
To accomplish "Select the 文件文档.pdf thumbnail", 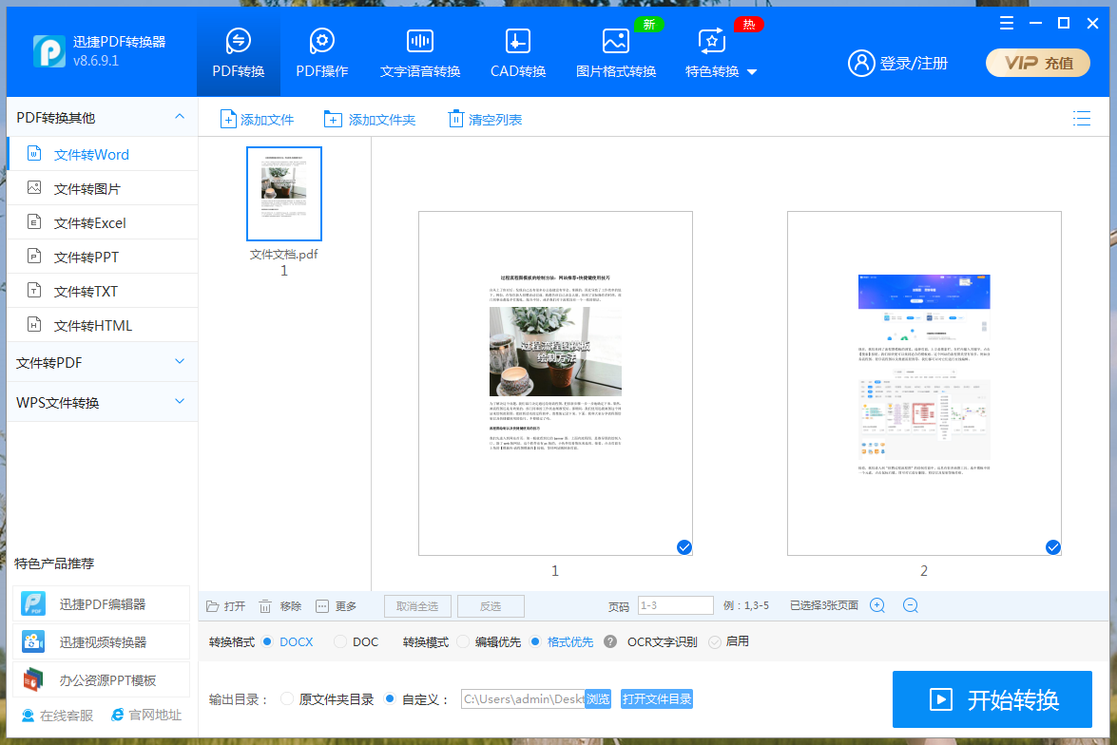I will coord(283,194).
